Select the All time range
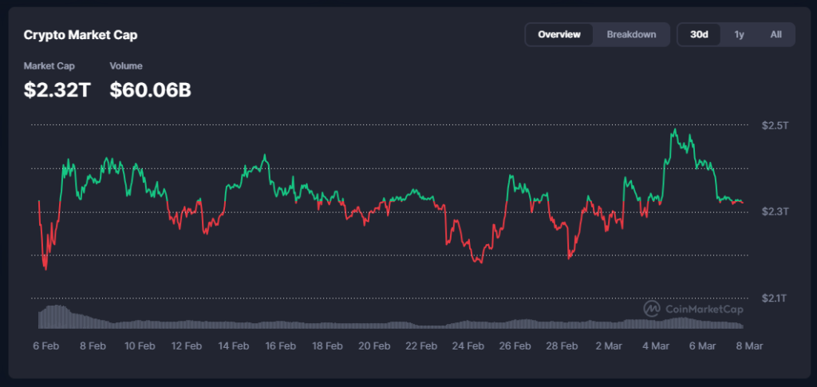This screenshot has width=817, height=387. (x=776, y=34)
